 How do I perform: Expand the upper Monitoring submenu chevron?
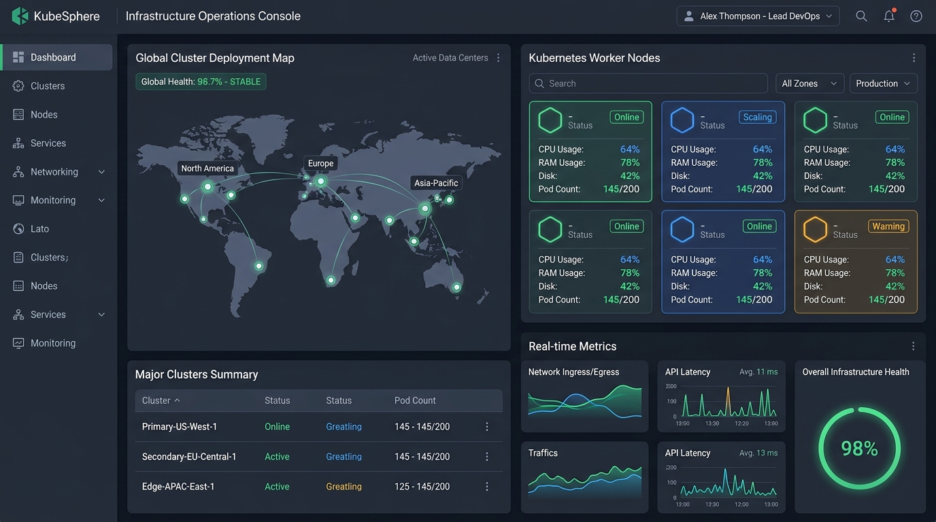[x=101, y=201]
